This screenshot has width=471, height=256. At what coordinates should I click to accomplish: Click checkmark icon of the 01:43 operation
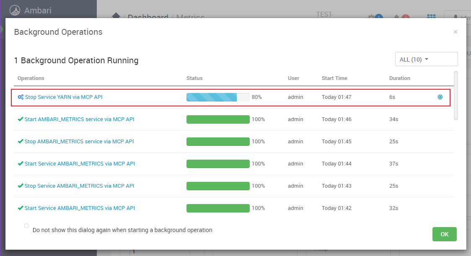point(21,186)
